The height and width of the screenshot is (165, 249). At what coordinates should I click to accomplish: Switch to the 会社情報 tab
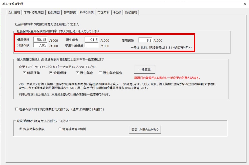click(x=14, y=12)
